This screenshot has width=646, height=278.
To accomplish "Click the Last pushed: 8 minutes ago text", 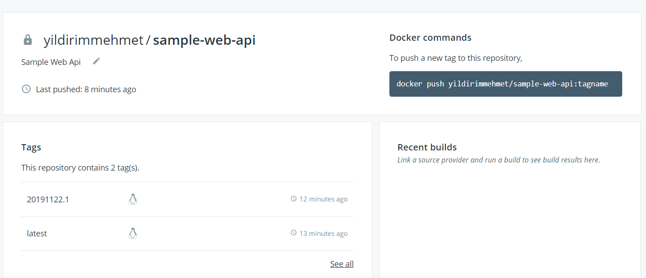I will click(86, 89).
